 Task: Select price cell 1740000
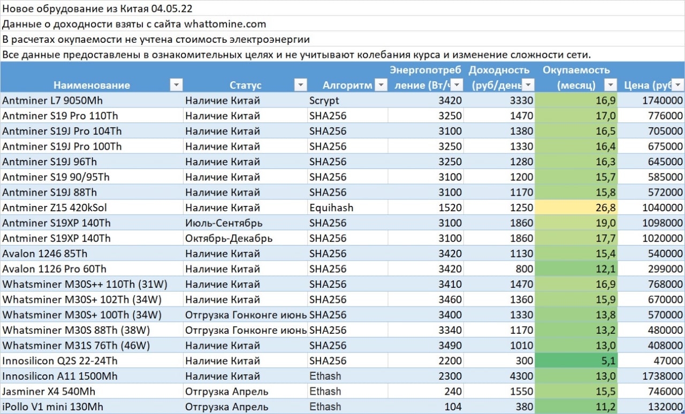click(652, 100)
